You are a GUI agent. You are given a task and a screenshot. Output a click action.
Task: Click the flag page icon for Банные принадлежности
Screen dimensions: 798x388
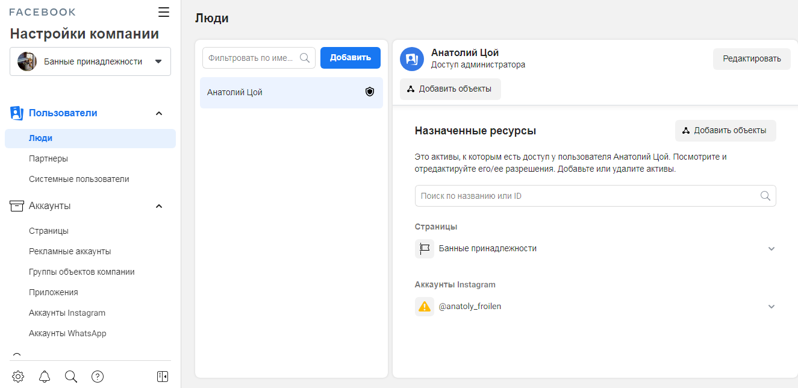pyautogui.click(x=425, y=248)
